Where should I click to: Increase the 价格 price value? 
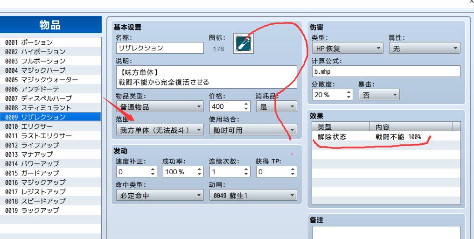click(246, 104)
